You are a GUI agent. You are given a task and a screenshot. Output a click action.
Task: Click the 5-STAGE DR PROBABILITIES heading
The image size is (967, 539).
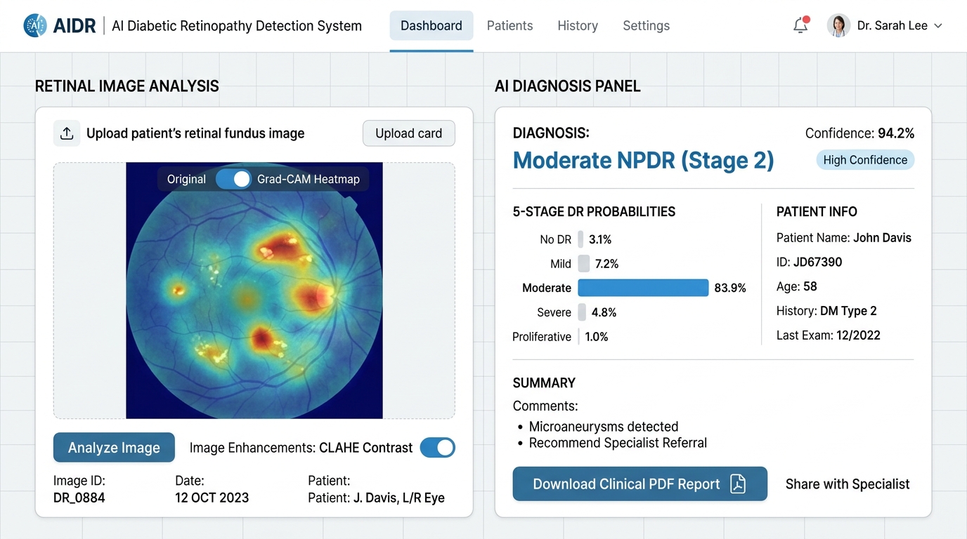594,212
